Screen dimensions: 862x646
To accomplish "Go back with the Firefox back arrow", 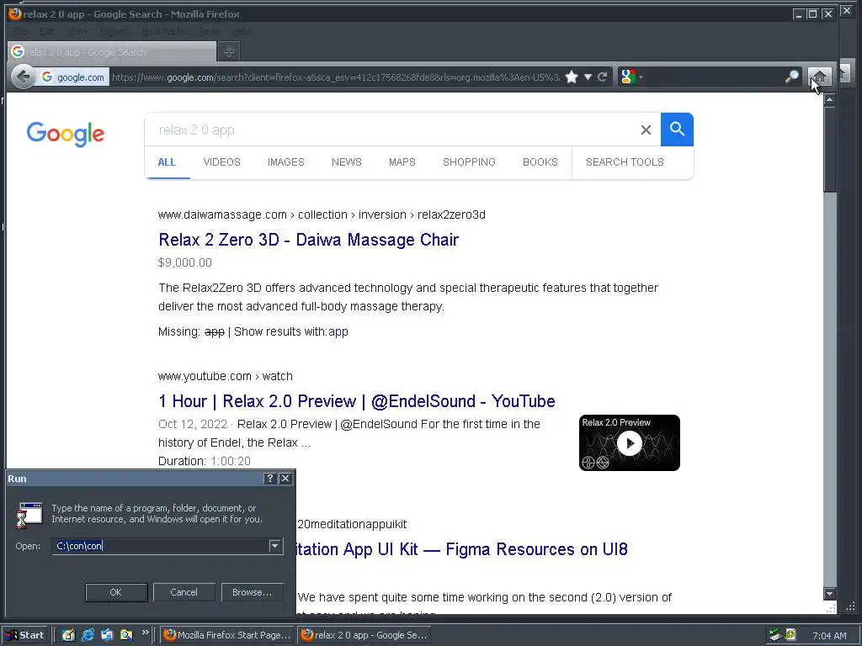I will click(x=23, y=77).
